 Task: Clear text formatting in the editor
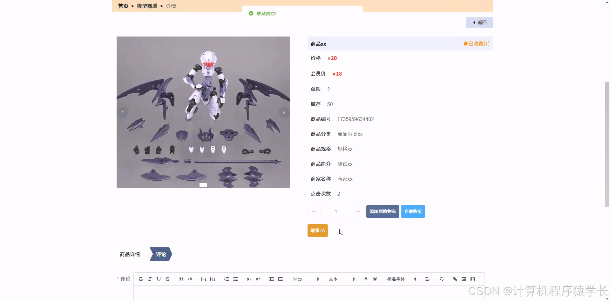point(441,279)
